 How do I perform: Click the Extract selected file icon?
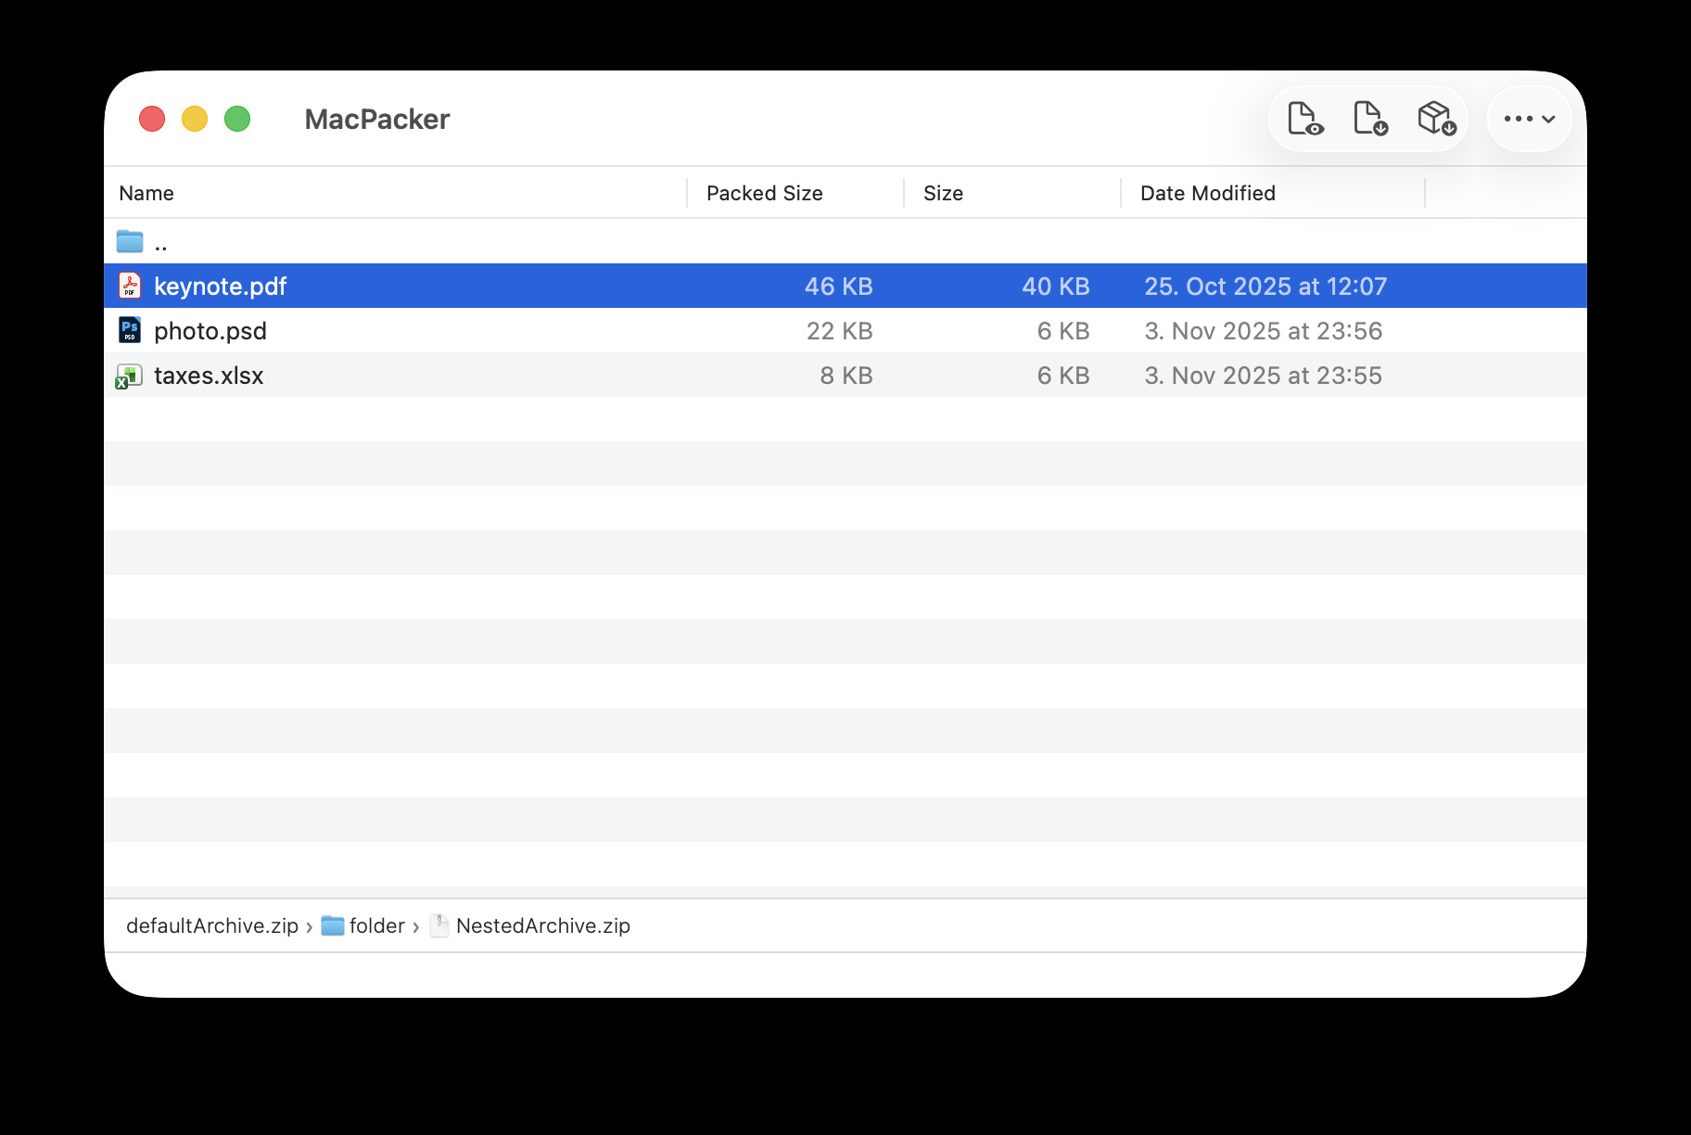[x=1369, y=119]
